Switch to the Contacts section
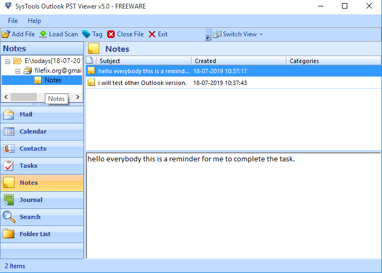382x273 pixels. (x=42, y=149)
